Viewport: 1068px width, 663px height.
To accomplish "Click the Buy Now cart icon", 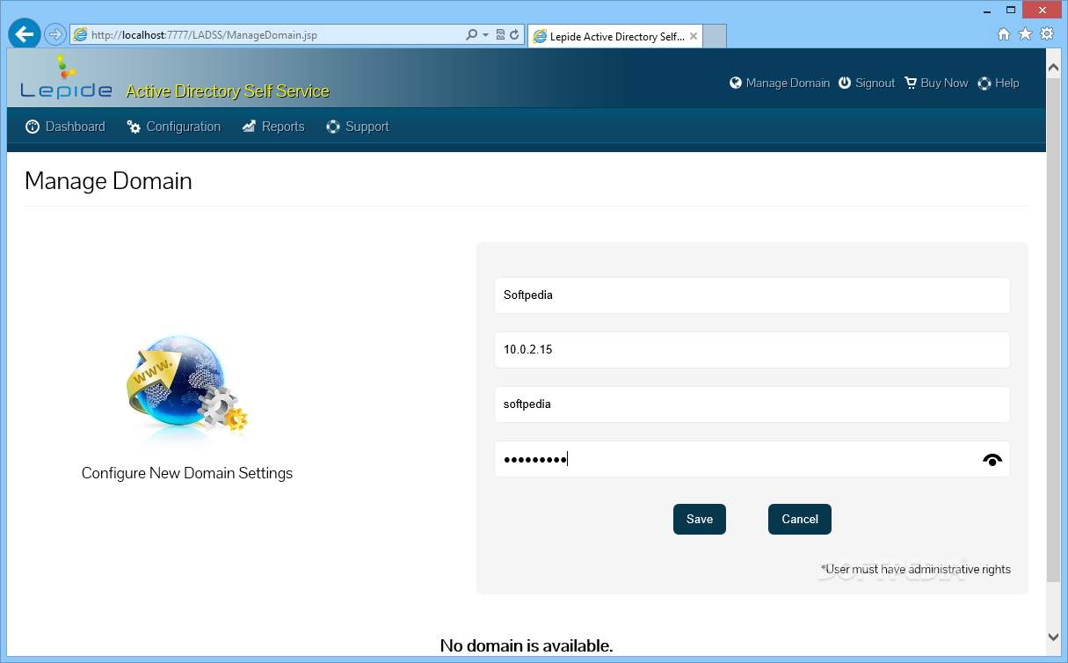I will pyautogui.click(x=911, y=83).
